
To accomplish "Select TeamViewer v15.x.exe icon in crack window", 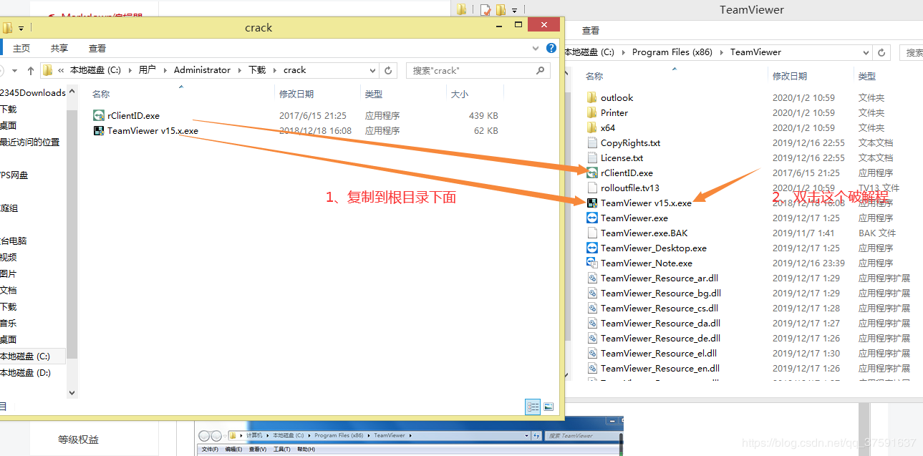I will [100, 130].
